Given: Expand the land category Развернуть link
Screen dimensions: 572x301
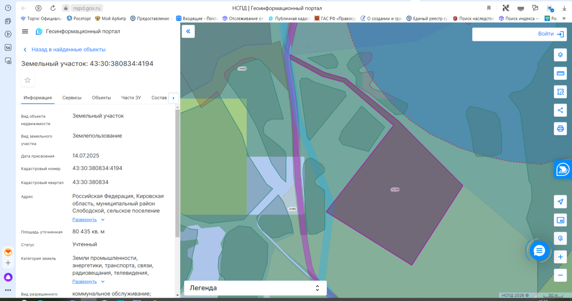Looking at the screenshot, I should [x=85, y=282].
